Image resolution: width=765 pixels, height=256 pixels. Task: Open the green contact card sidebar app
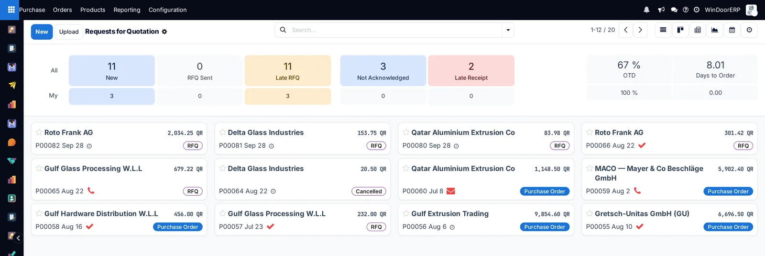coord(12,198)
